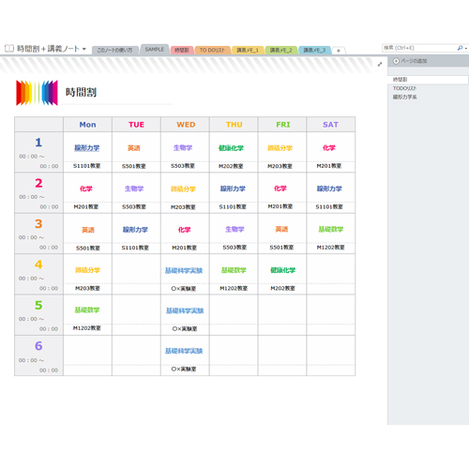Screen dimensions: 469x469
Task: Open the 講義メモ_3 section tab
Action: coord(314,50)
